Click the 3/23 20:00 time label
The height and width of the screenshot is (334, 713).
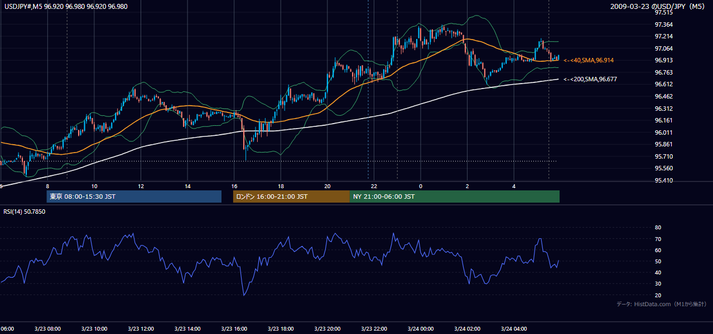click(x=327, y=328)
